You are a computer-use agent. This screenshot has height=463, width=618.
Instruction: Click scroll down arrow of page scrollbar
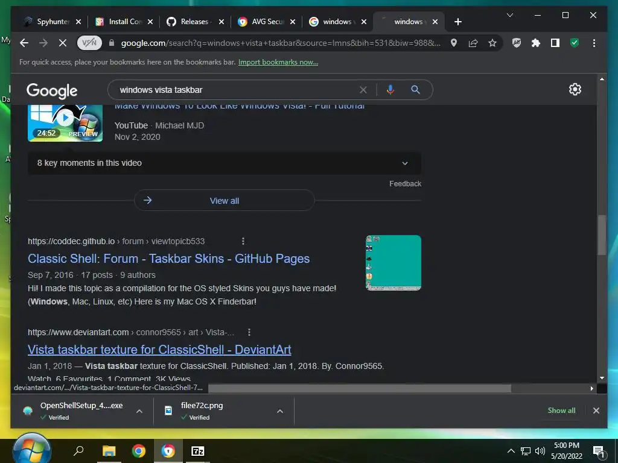602,378
